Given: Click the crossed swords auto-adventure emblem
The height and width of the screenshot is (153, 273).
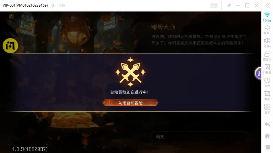Looking at the screenshot, I should (x=130, y=72).
